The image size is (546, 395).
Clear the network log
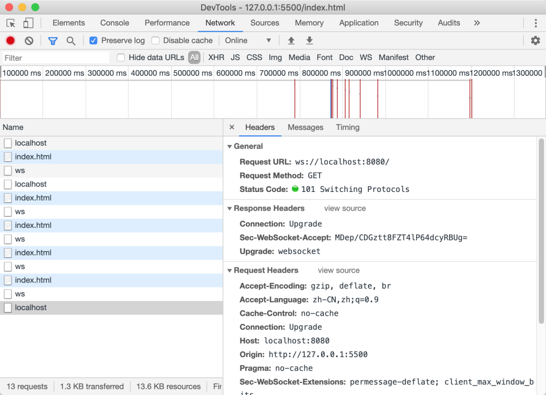point(29,41)
